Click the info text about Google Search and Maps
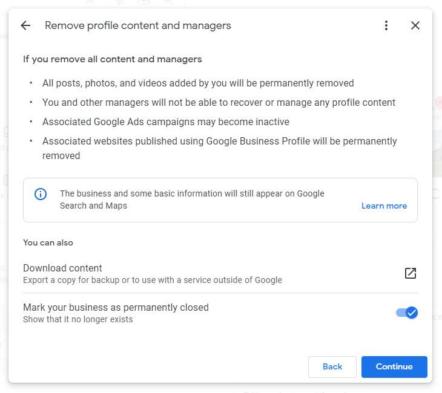 point(192,200)
